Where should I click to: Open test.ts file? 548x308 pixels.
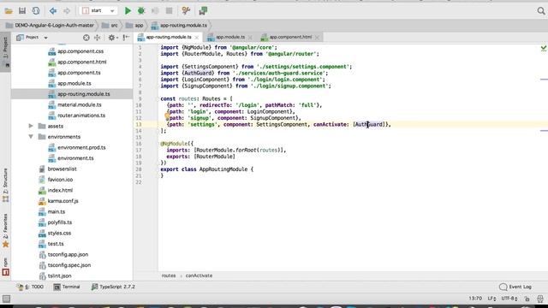[x=51, y=244]
